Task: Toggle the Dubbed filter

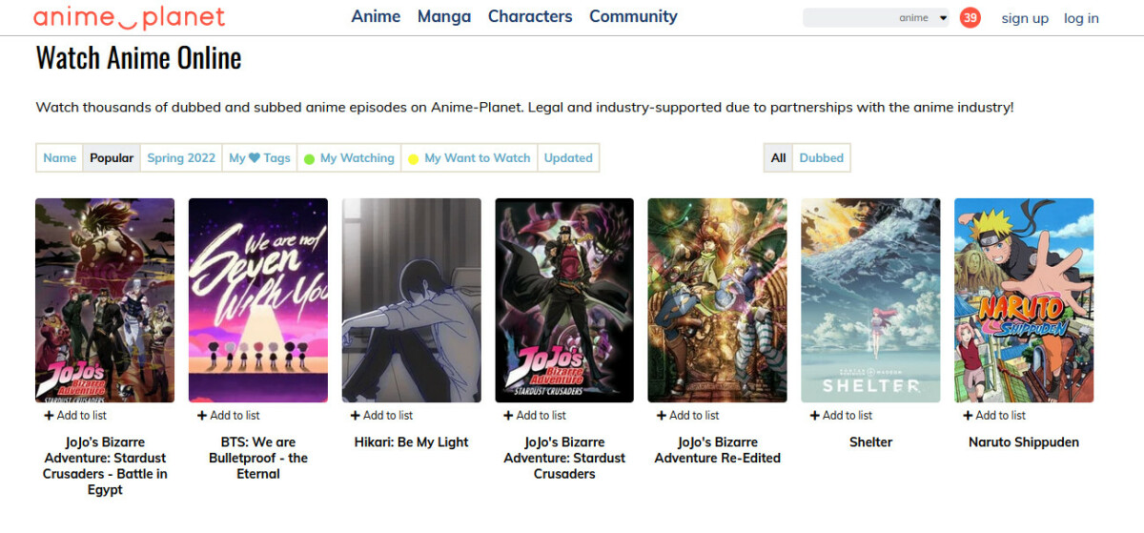Action: coord(821,158)
